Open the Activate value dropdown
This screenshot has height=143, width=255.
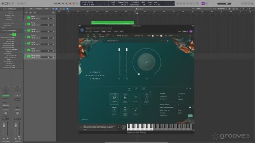click(180, 99)
